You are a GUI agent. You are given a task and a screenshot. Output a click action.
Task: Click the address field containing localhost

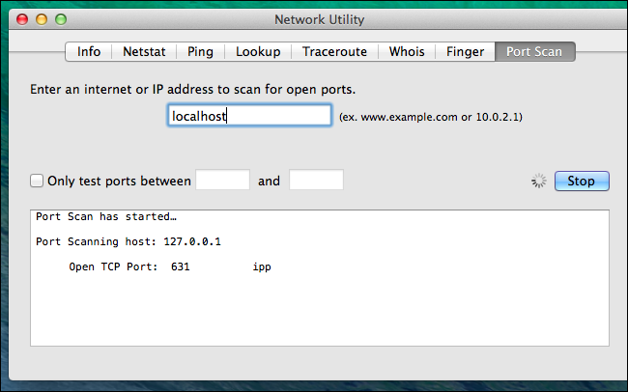click(249, 116)
